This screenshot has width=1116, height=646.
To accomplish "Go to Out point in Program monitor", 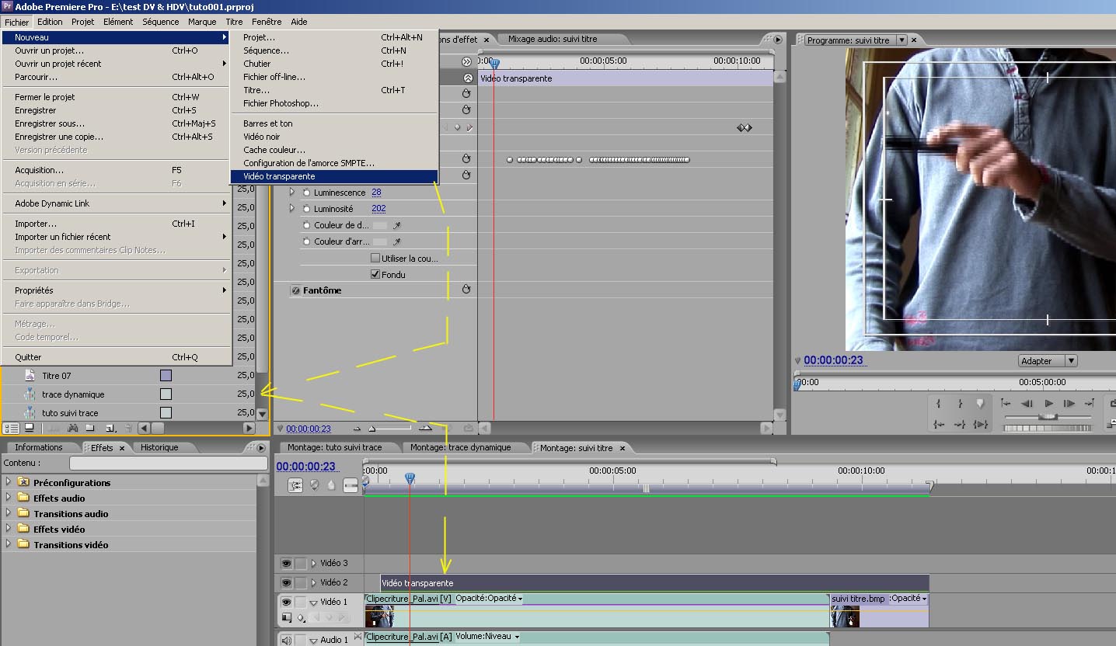I will [960, 424].
